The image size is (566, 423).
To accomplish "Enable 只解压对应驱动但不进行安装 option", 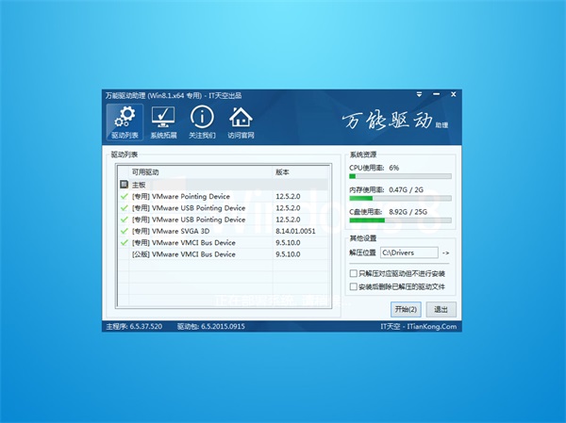I will (x=353, y=272).
